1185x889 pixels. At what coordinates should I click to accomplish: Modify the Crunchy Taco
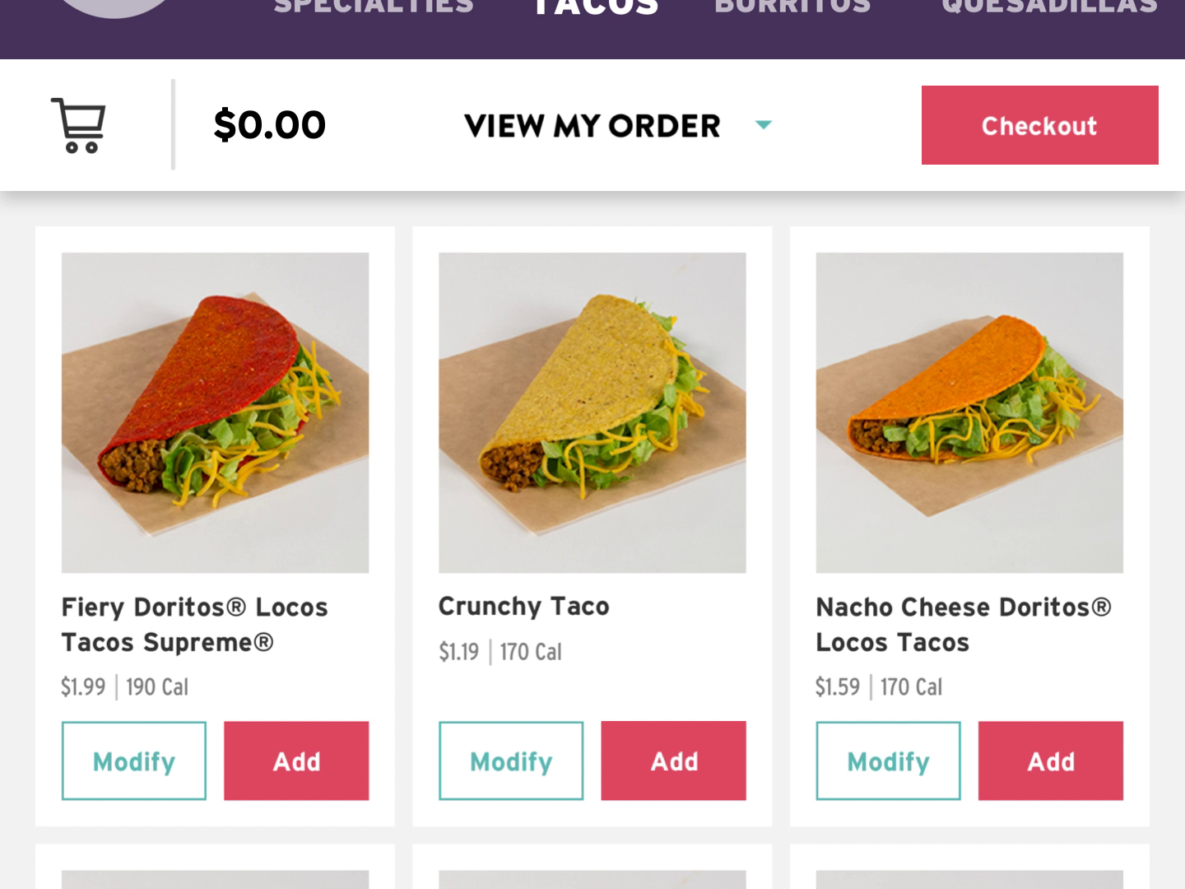(x=510, y=761)
